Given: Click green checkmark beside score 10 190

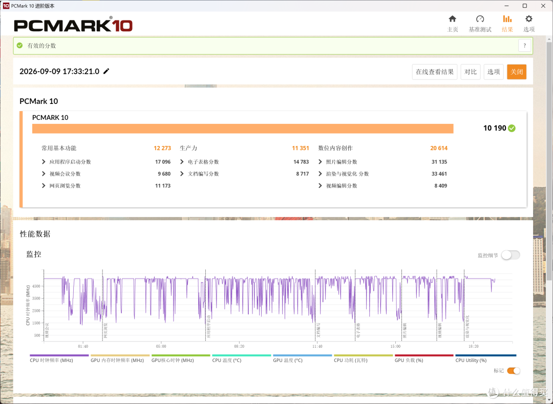Looking at the screenshot, I should click(x=512, y=129).
